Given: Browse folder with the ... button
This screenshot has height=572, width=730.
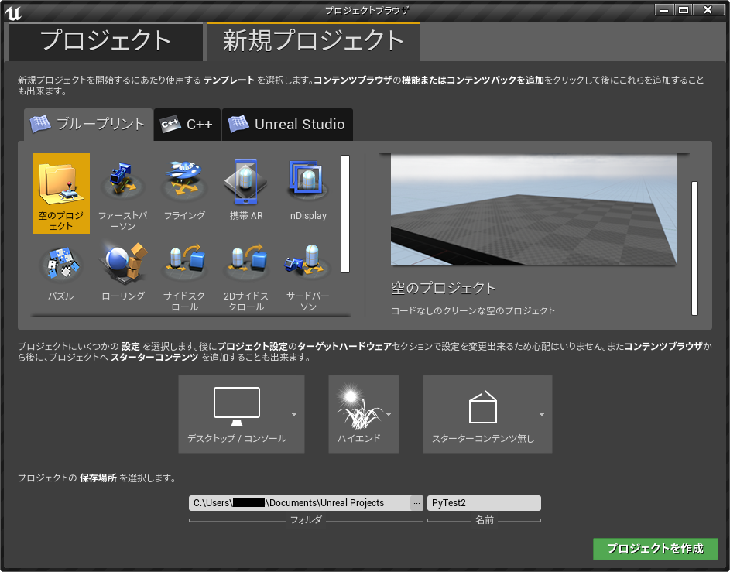Looking at the screenshot, I should [416, 503].
